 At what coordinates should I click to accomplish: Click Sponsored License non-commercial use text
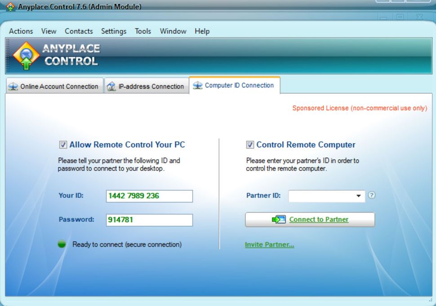(x=360, y=108)
